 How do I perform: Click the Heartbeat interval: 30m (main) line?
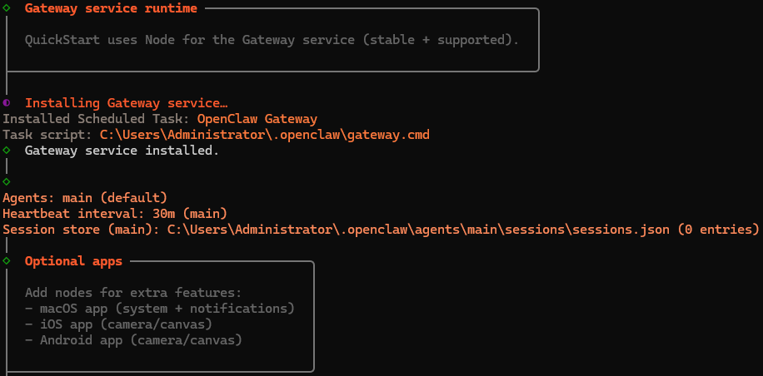tap(115, 214)
